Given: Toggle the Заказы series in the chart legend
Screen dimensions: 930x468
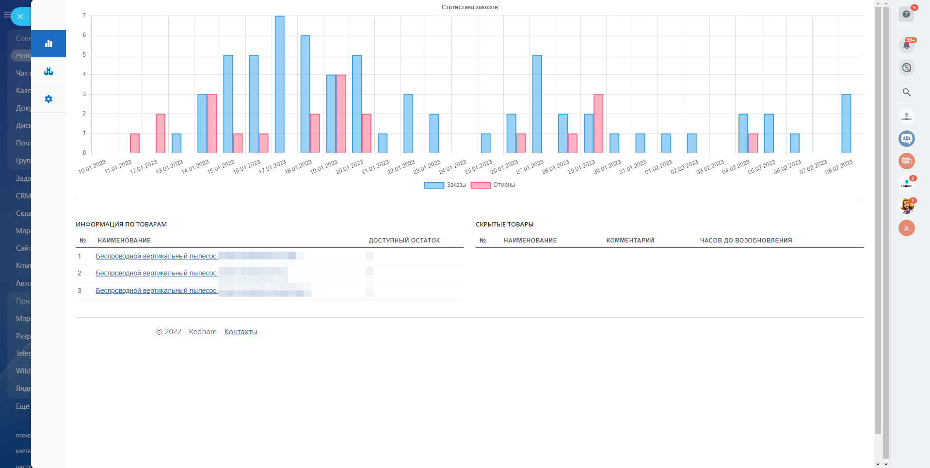Looking at the screenshot, I should pos(445,185).
